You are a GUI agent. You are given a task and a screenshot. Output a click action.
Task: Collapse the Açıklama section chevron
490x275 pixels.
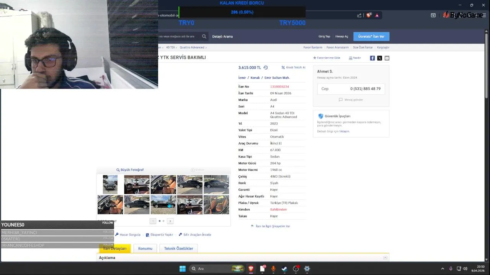(x=385, y=258)
